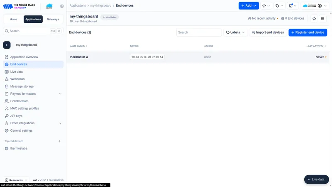Go back using the arrow next to my-thingsboard
Screen dimensions: 332x187
pyautogui.click(x=7, y=45)
